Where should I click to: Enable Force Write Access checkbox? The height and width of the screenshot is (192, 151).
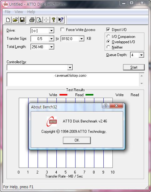(x=62, y=30)
